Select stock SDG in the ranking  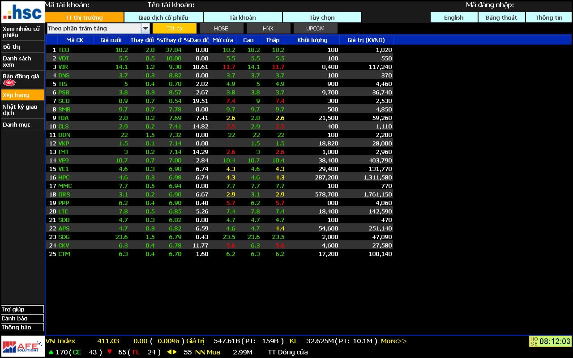[64, 237]
